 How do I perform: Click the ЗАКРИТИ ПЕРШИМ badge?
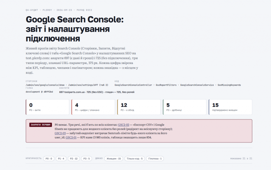coord(41,125)
